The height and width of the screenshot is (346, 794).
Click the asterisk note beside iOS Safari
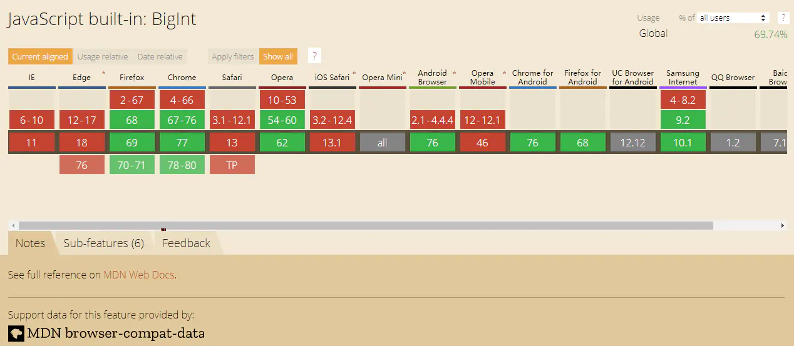[354, 73]
